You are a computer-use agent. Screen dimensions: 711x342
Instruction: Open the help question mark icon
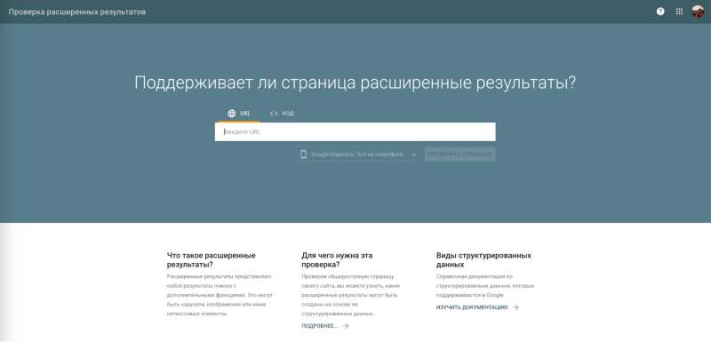click(x=660, y=12)
